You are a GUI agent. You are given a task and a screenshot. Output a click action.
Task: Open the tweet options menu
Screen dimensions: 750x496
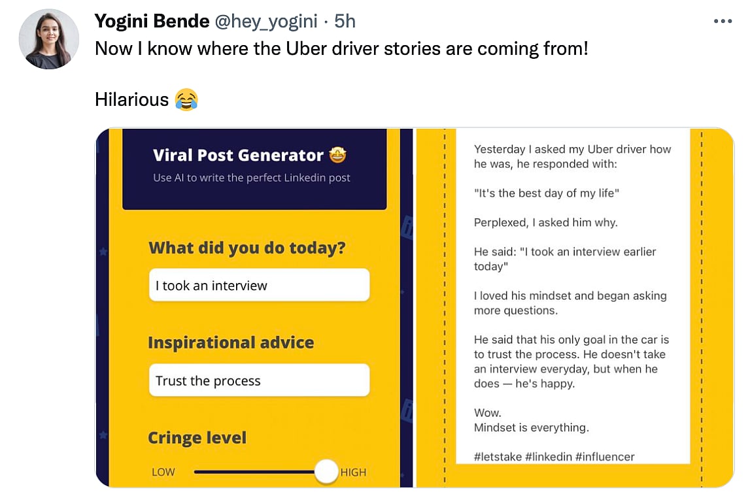point(723,20)
